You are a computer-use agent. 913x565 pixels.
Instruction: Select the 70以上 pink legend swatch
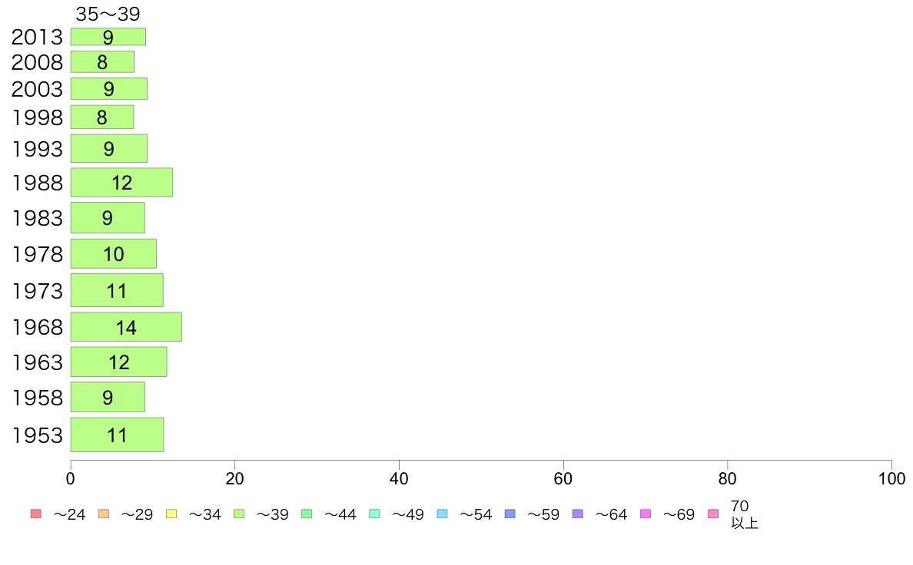coord(713,514)
